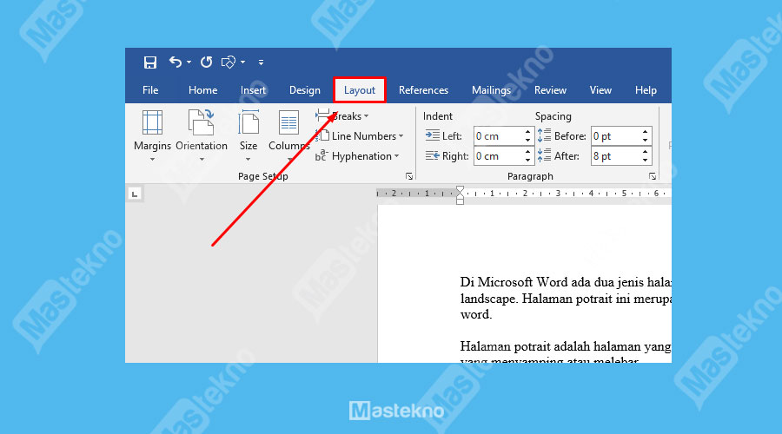Undo the last action
The height and width of the screenshot is (434, 782).
176,62
